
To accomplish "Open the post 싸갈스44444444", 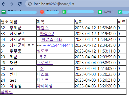I will point(58,45).
